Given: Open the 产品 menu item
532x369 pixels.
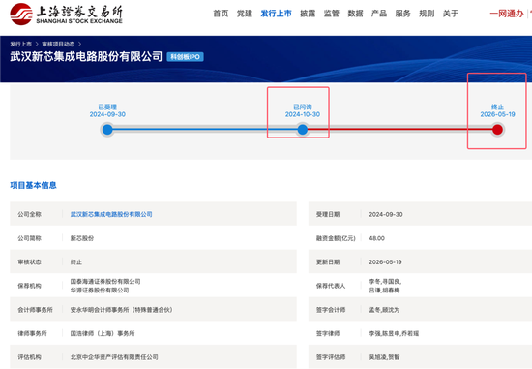Looking at the screenshot, I should [379, 14].
